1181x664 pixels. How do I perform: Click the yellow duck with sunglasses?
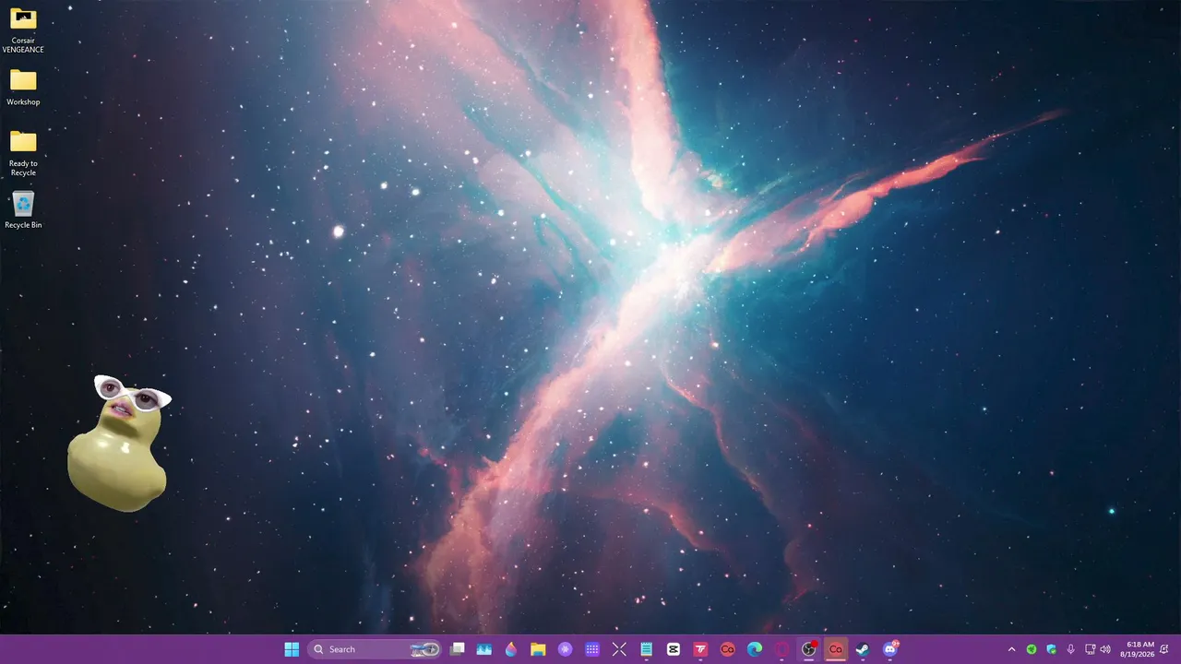point(119,443)
